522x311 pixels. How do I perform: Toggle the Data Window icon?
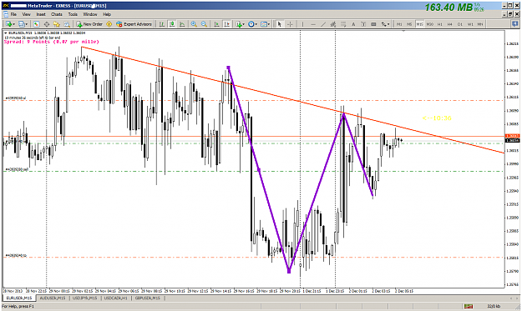(47, 24)
